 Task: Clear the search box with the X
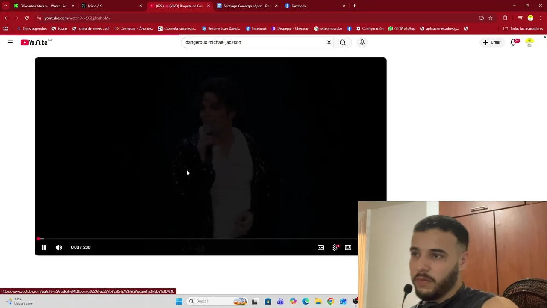329,42
